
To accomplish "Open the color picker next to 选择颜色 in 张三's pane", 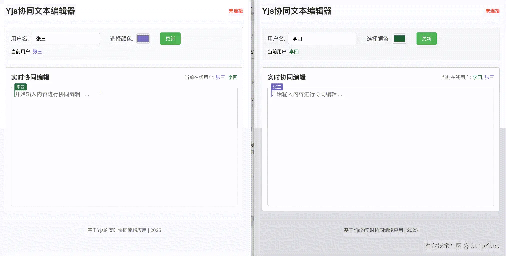I will pyautogui.click(x=143, y=39).
